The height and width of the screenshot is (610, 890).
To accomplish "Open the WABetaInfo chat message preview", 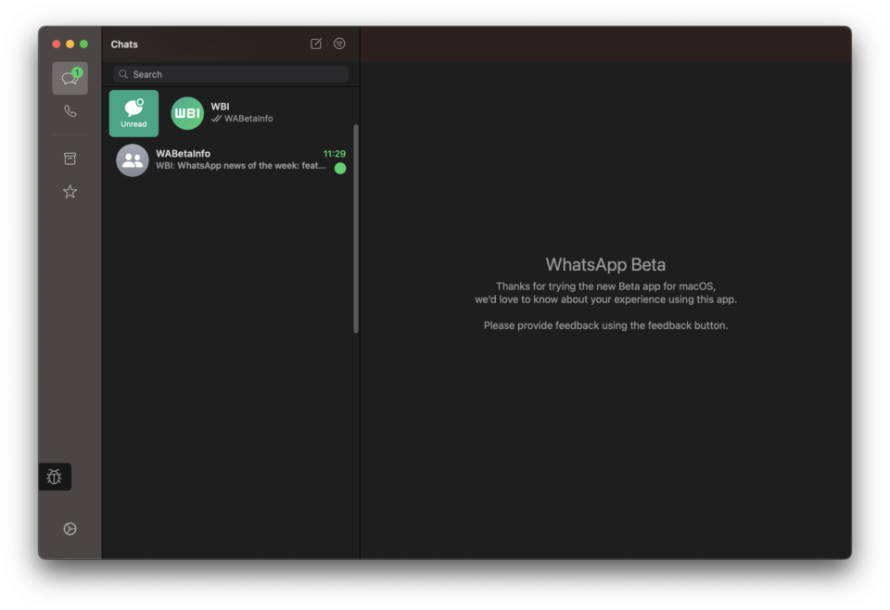I will point(240,166).
